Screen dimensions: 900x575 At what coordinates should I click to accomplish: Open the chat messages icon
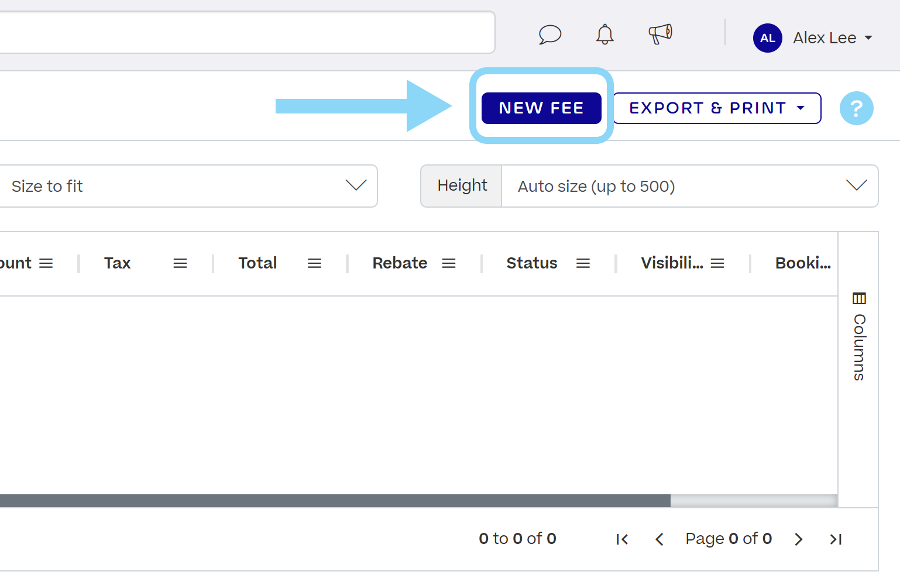point(549,35)
